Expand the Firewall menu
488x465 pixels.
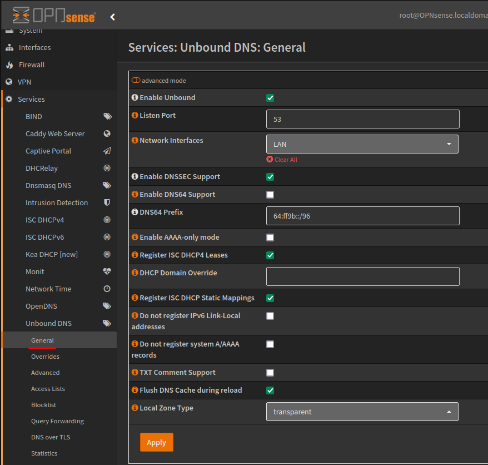pyautogui.click(x=59, y=65)
